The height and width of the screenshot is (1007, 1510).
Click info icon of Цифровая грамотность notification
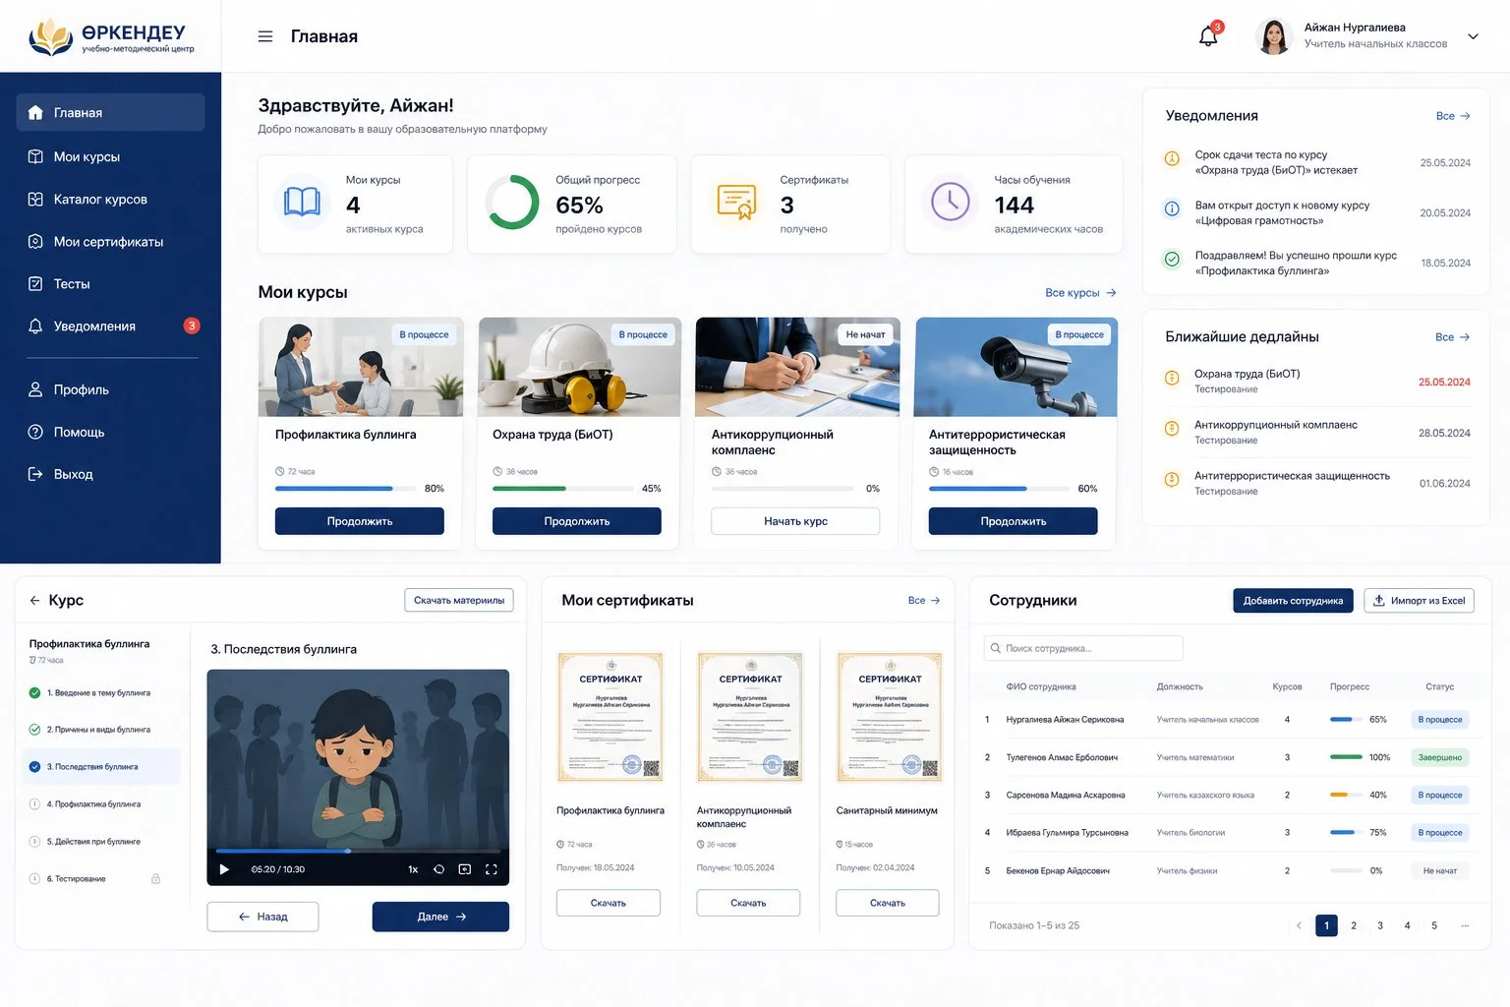click(1172, 208)
